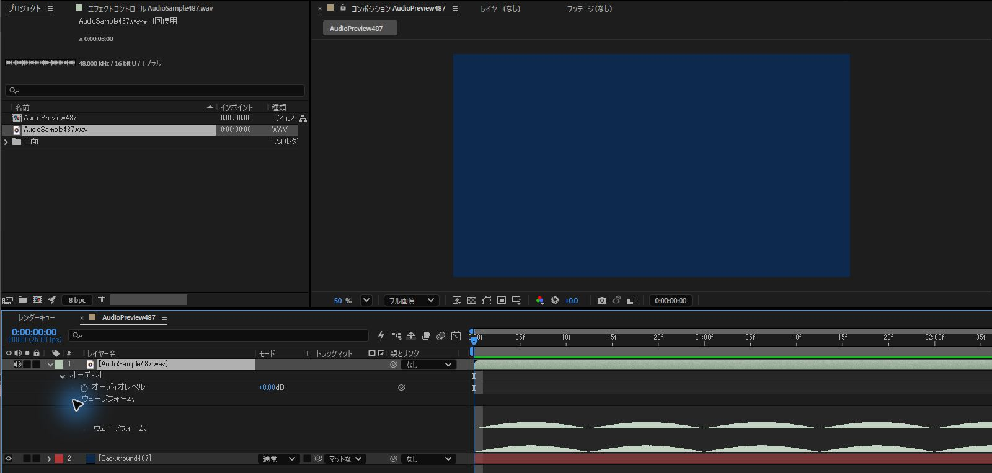Open the graph editor from timeline
This screenshot has width=992, height=473.
(x=456, y=336)
